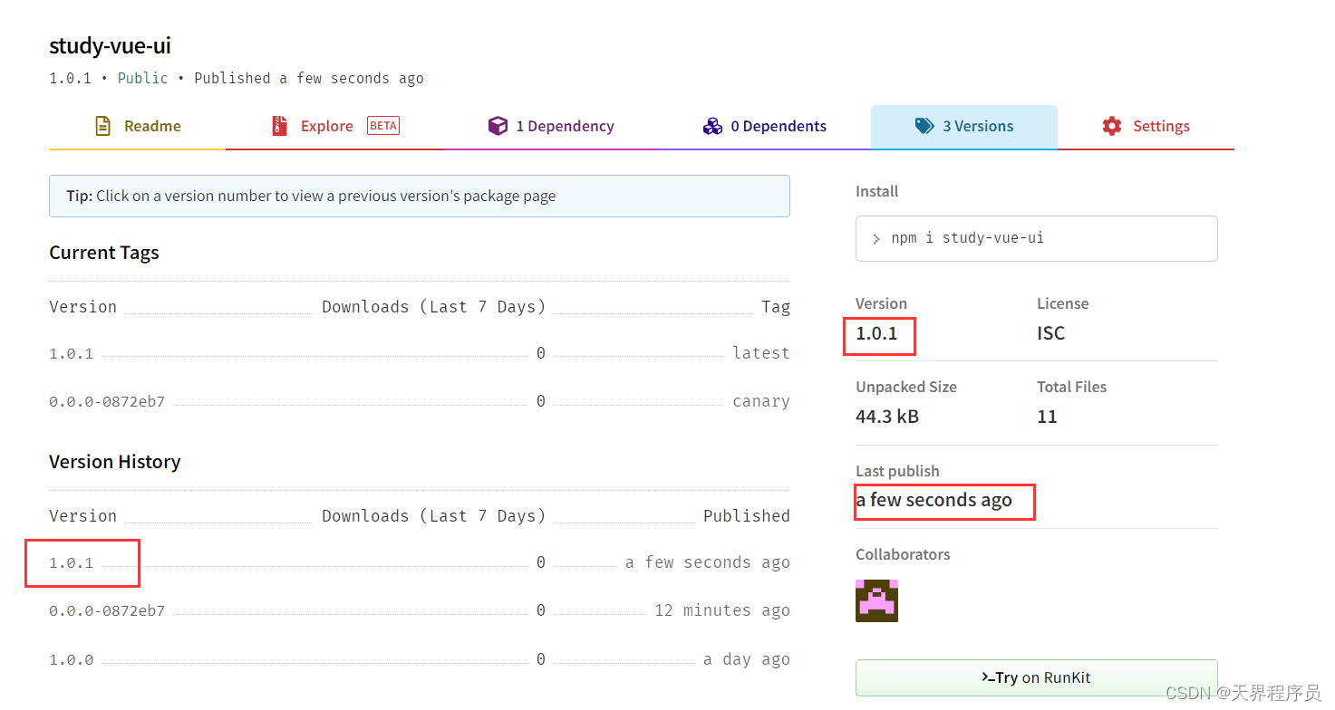1335x710 pixels.
Task: Click the Settings gear icon
Action: pos(1112,126)
